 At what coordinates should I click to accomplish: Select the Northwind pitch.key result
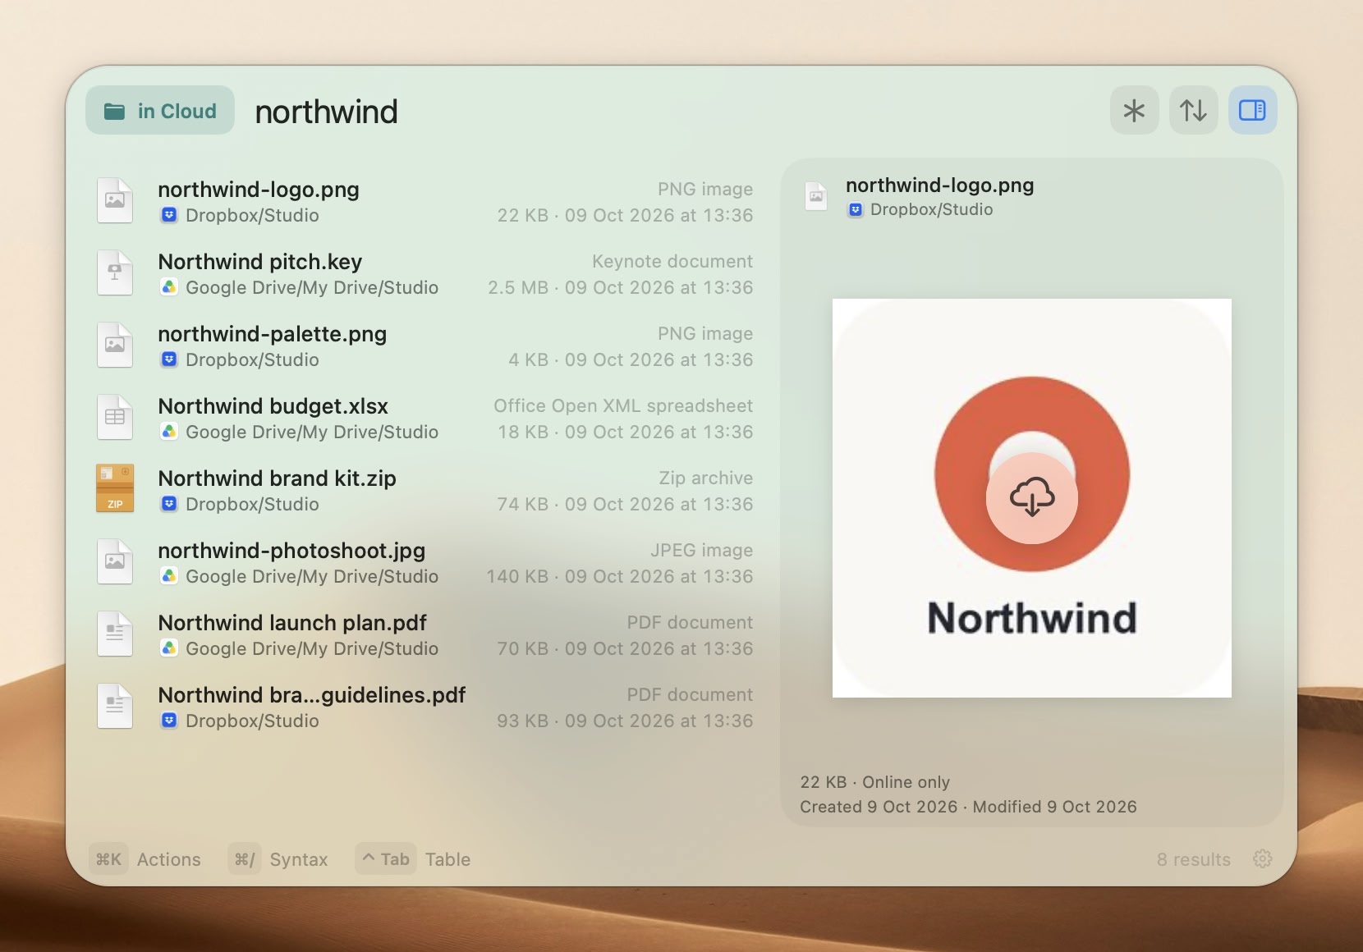tap(424, 274)
